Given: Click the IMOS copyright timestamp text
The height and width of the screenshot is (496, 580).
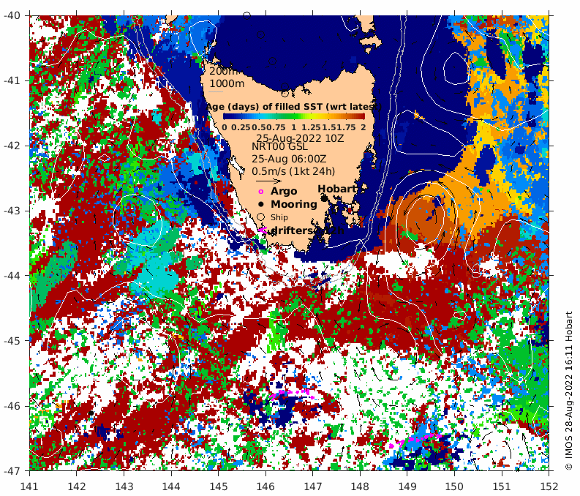Looking at the screenshot, I should point(569,391).
